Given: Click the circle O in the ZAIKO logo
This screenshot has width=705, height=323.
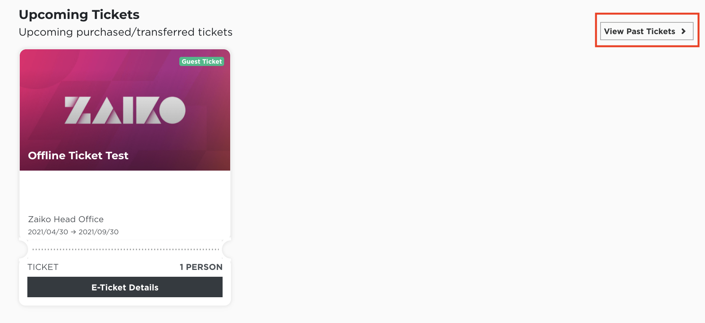Looking at the screenshot, I should [172, 110].
